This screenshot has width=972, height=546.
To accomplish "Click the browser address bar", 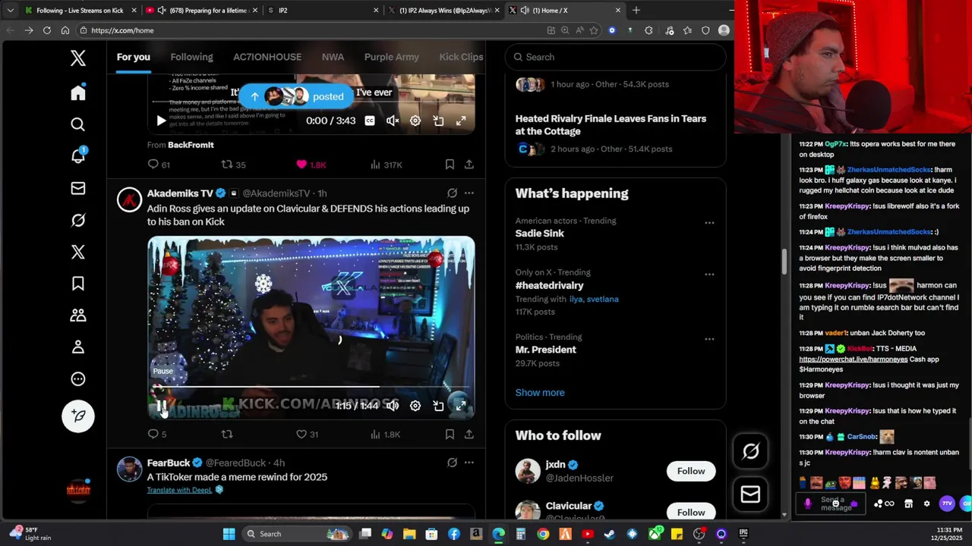I will 311,30.
